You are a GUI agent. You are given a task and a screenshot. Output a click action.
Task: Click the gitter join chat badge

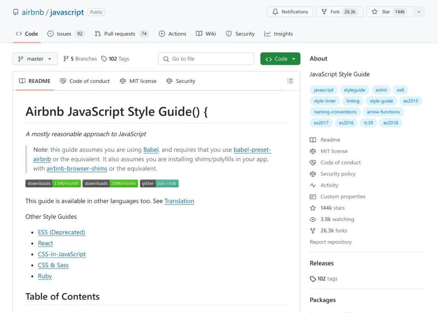point(159,183)
